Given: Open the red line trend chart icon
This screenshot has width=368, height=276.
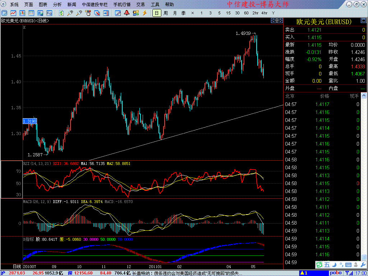Looking at the screenshot, I should tap(13, 13).
